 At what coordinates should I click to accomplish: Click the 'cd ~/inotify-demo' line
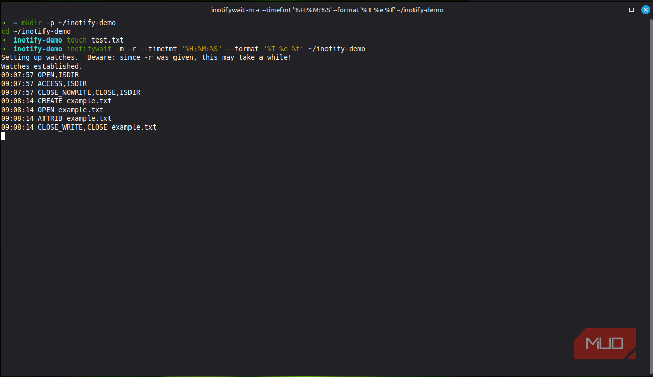36,31
